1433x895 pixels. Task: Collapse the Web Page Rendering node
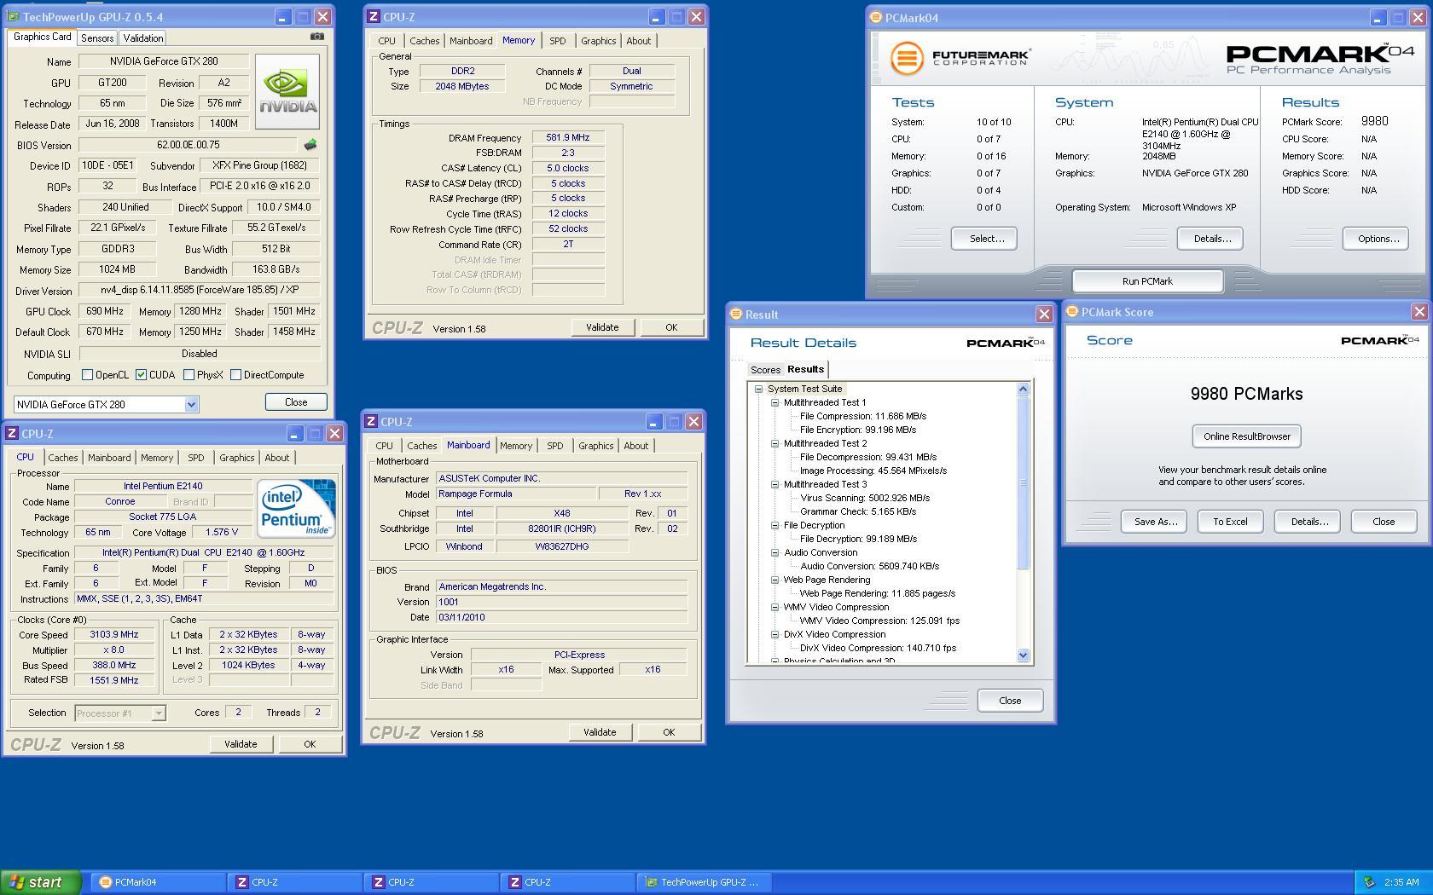pos(775,580)
